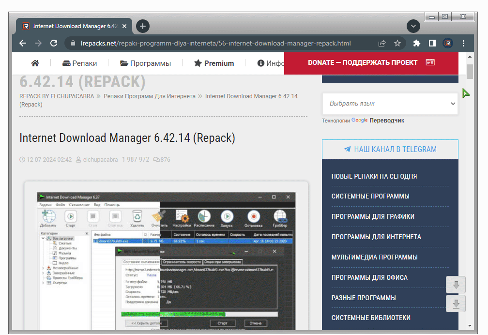Open the Программы menu item
488x335 pixels.
pyautogui.click(x=145, y=63)
